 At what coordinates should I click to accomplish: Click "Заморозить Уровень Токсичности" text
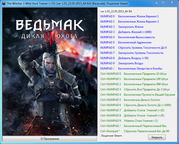click(x=141, y=53)
